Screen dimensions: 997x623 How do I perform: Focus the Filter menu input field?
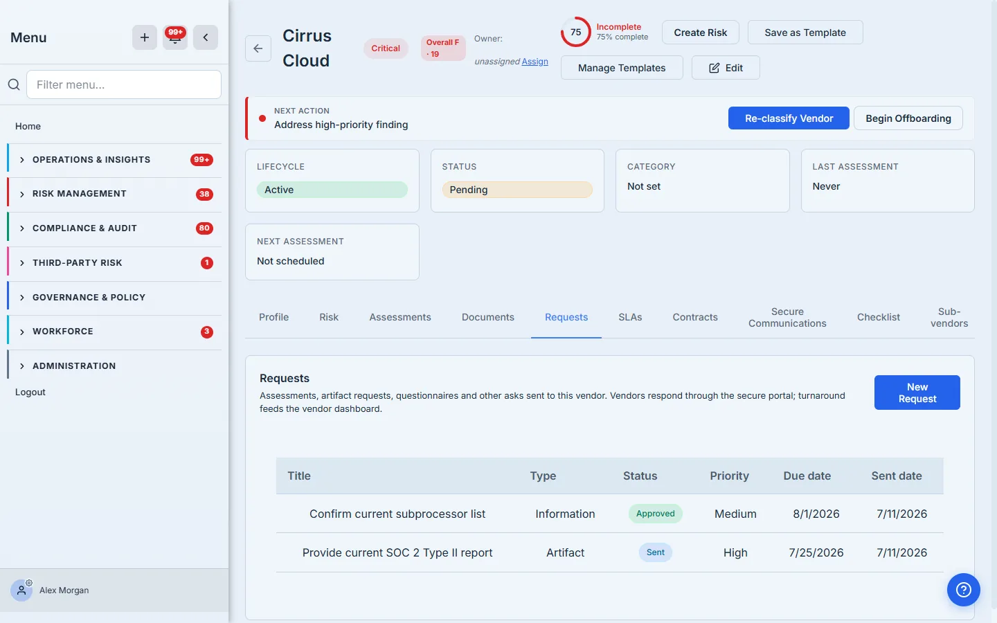click(124, 84)
